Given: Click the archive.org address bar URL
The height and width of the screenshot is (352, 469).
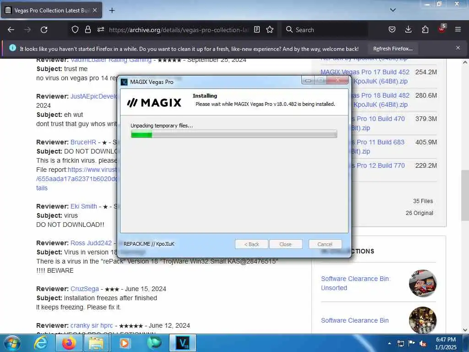Looking at the screenshot, I should [x=179, y=30].
